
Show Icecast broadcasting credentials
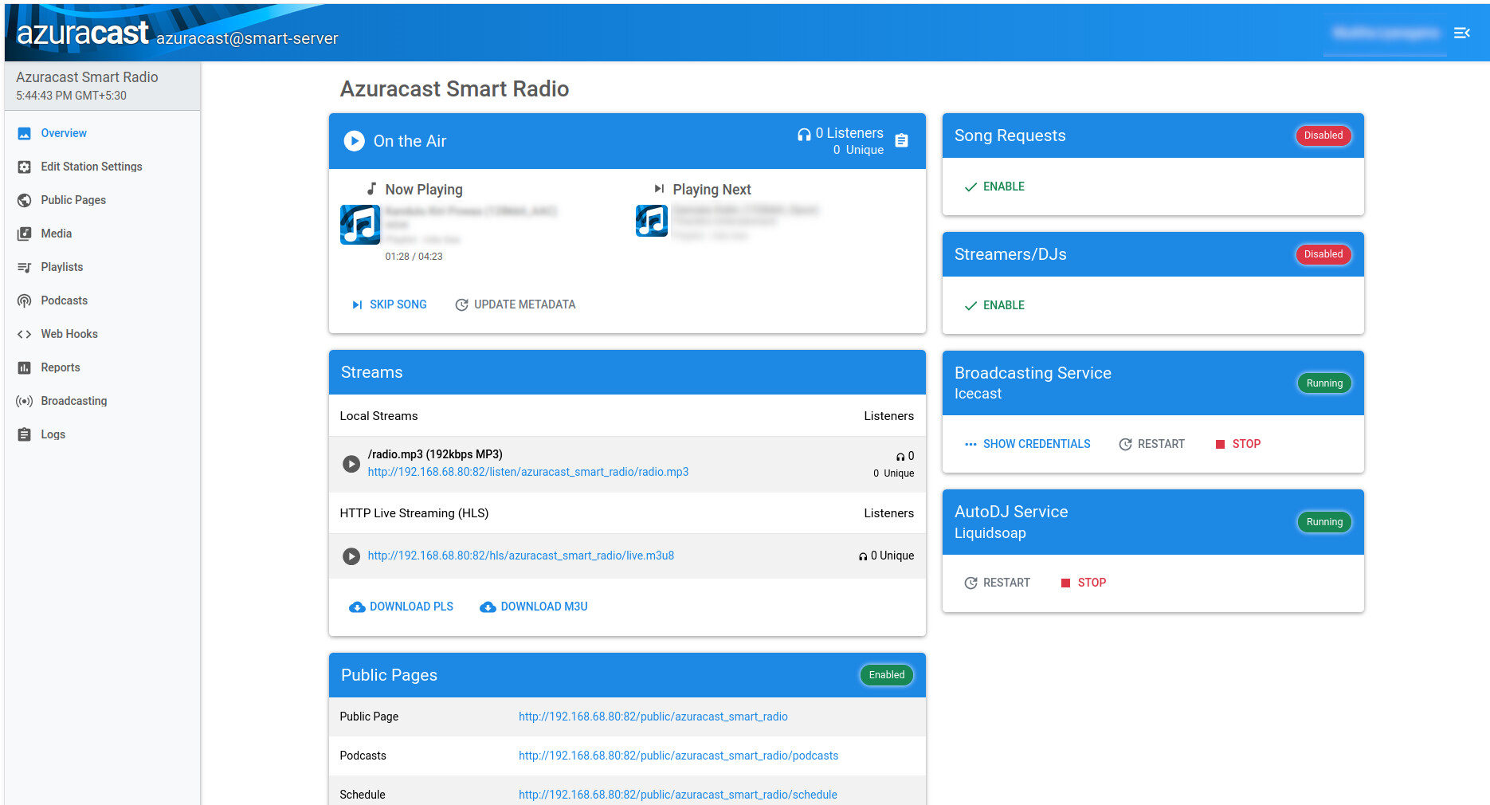(1027, 444)
